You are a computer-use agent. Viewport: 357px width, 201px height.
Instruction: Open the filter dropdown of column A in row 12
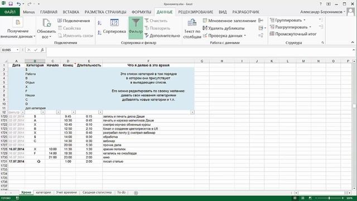click(x=22, y=112)
